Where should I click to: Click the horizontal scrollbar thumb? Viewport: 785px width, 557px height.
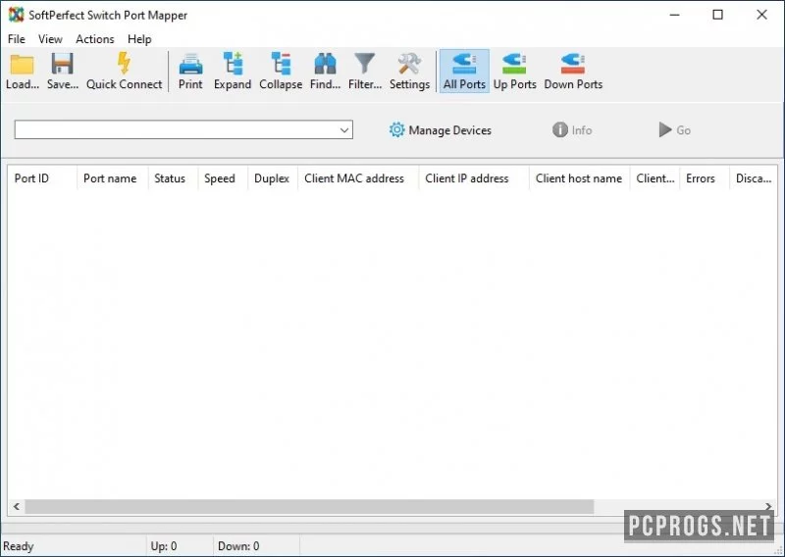point(309,506)
